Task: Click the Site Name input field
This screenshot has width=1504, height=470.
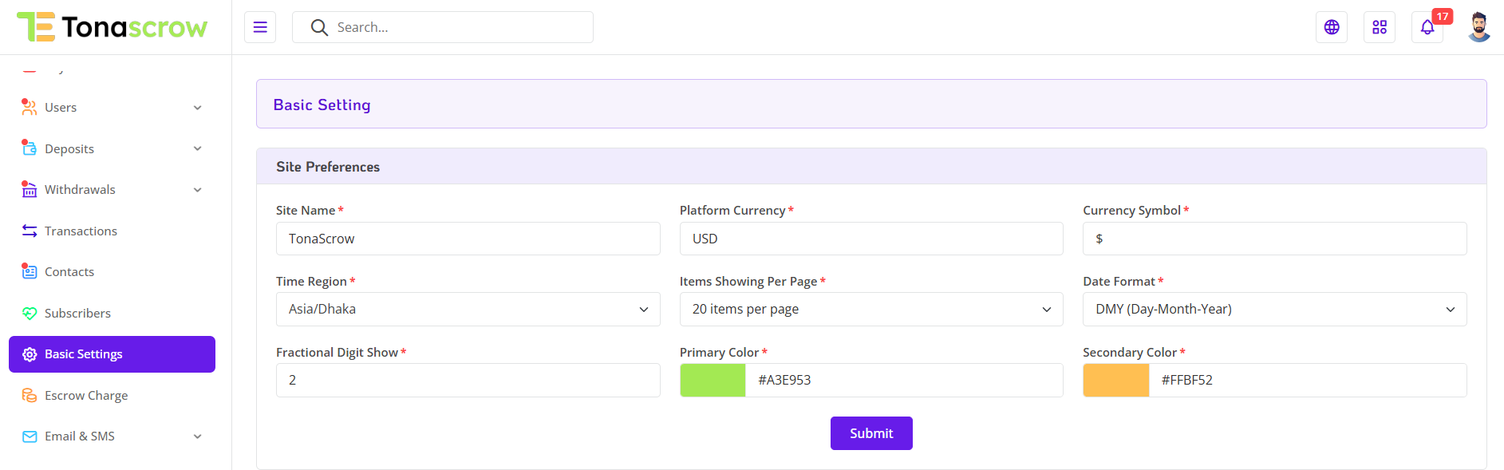Action: tap(468, 239)
